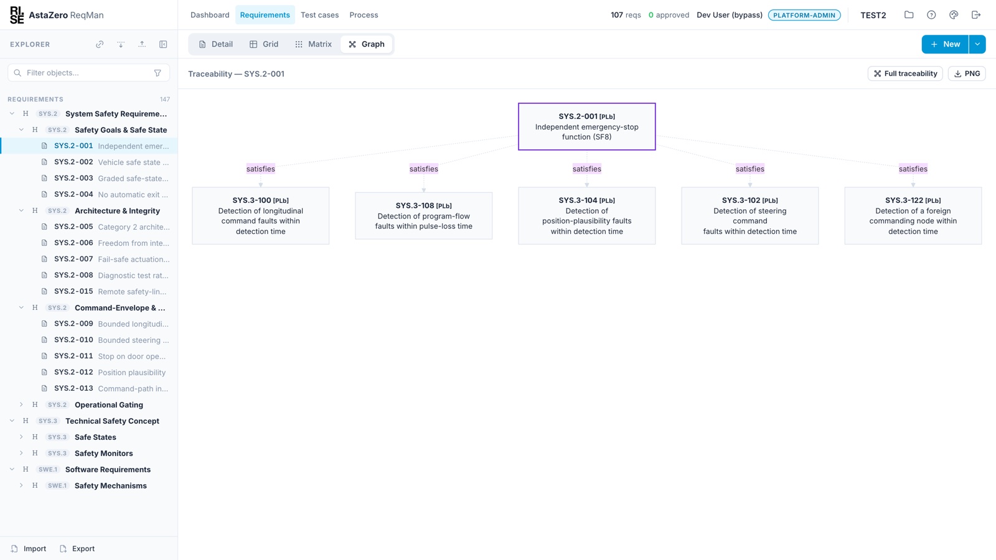Open the New button dropdown arrow
996x560 pixels.
(977, 44)
